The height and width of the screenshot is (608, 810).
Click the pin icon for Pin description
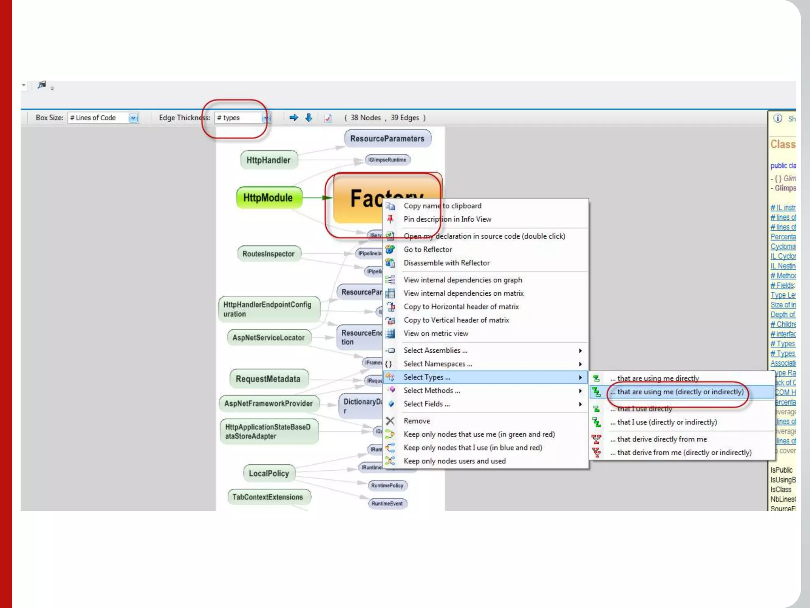pos(390,219)
